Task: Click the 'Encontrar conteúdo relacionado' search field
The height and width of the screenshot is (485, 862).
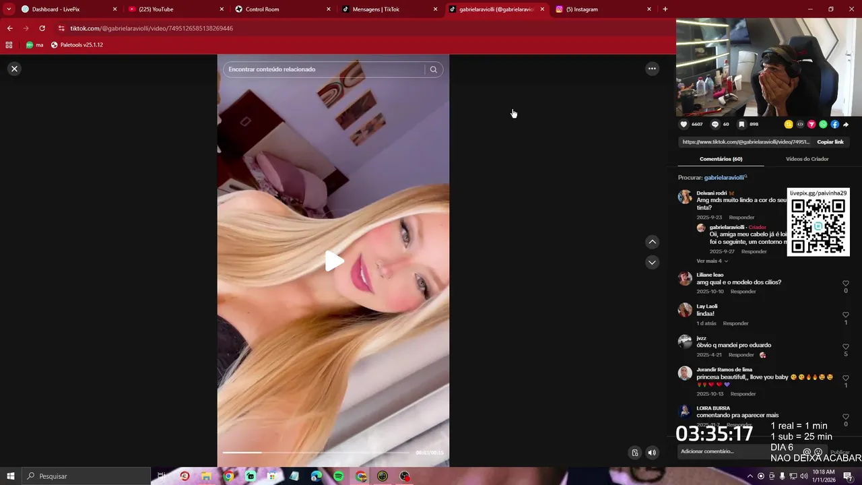Action: 325,69
